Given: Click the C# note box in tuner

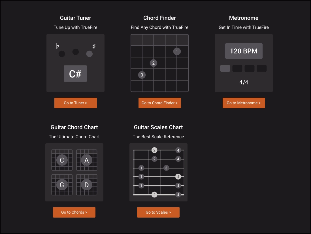Looking at the screenshot, I should pyautogui.click(x=75, y=74).
